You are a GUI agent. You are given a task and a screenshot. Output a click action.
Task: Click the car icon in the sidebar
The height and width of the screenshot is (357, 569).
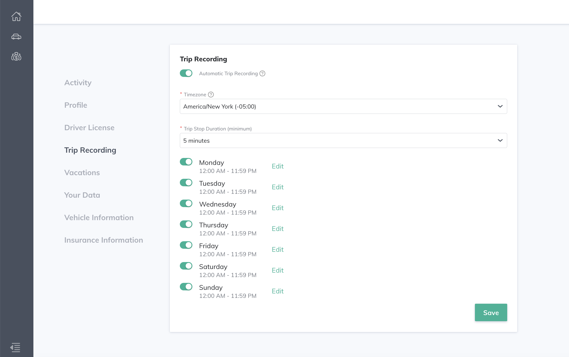(x=16, y=37)
